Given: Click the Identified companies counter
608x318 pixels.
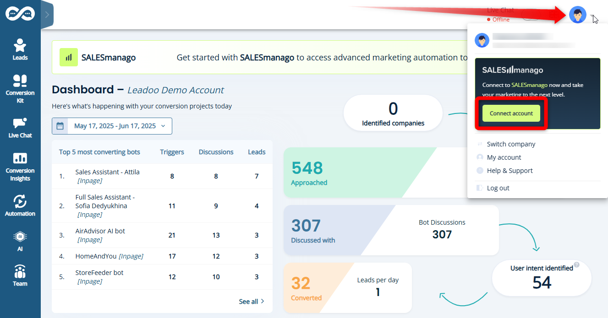Looking at the screenshot, I should pyautogui.click(x=393, y=113).
